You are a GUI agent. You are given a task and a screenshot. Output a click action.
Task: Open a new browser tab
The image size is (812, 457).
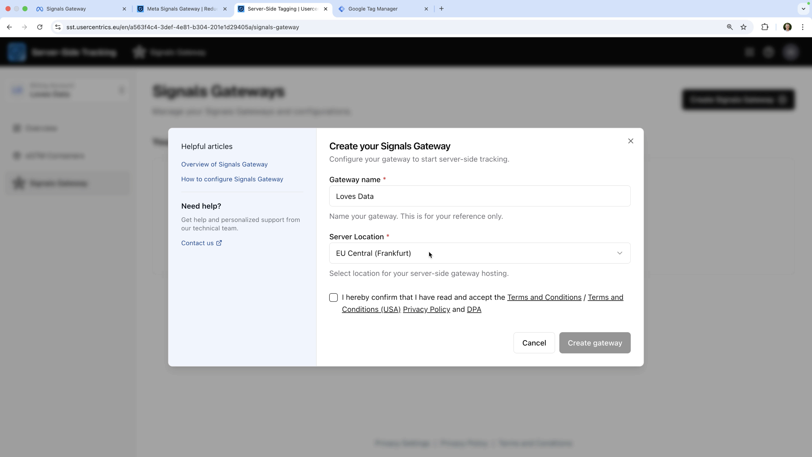pos(441,9)
